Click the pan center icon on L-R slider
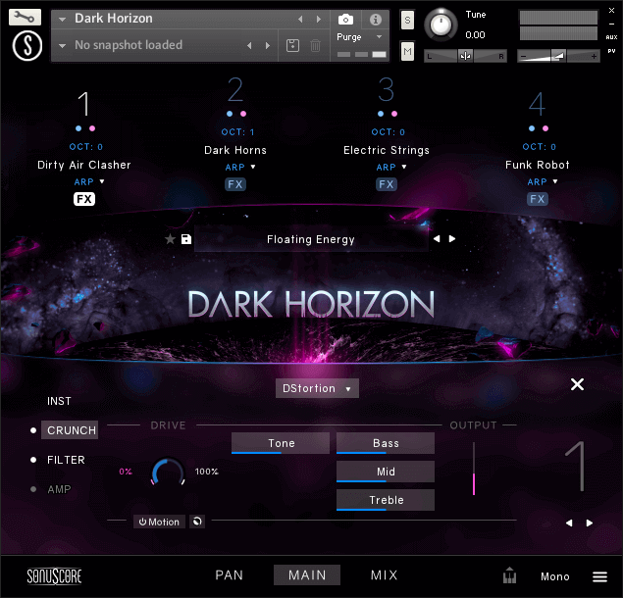This screenshot has height=598, width=623. tap(465, 56)
